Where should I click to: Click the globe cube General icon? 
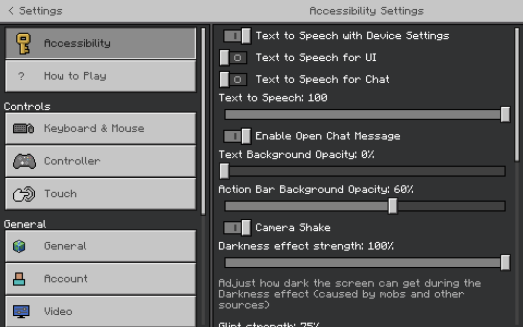point(19,246)
